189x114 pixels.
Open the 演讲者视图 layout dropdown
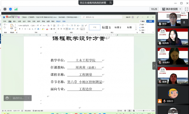coord(171,9)
